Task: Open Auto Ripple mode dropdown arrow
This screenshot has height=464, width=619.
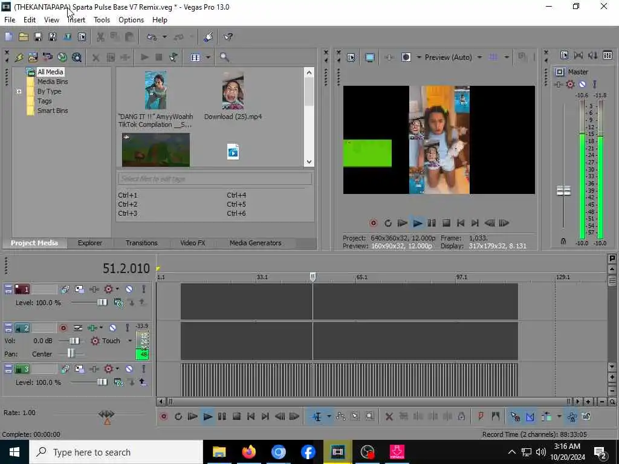Action: tap(559, 416)
